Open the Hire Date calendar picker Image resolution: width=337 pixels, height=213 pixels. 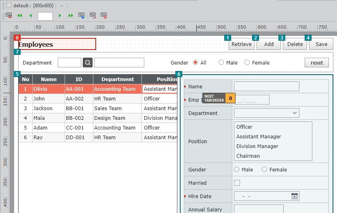click(295, 196)
